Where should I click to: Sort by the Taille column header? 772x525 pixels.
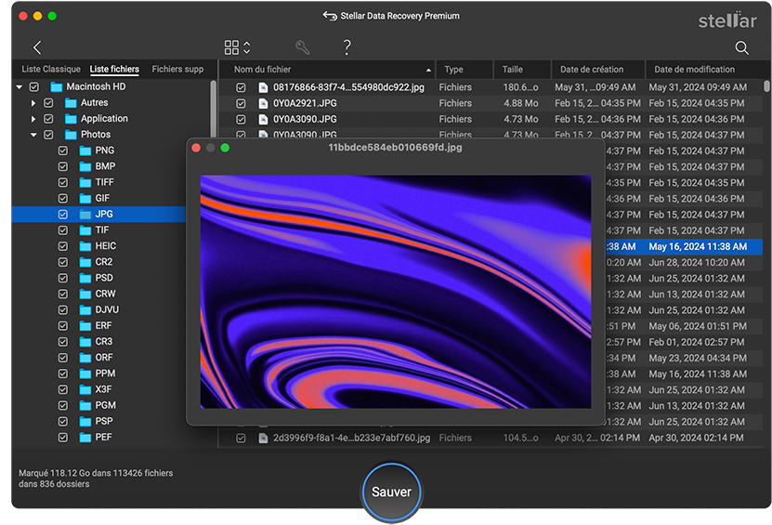(522, 70)
